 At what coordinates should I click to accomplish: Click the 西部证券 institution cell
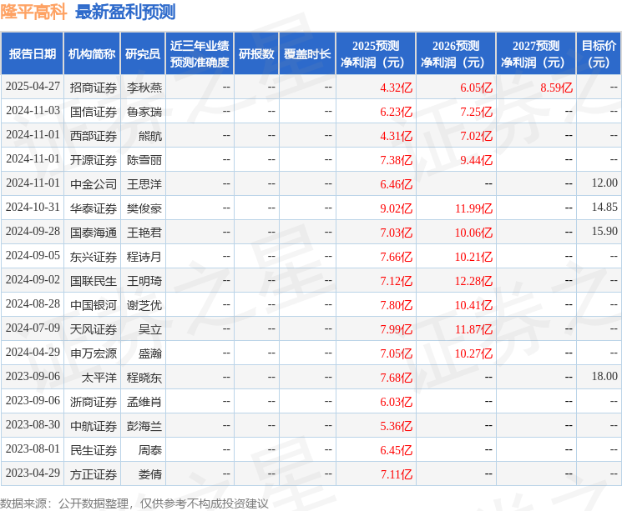point(94,136)
